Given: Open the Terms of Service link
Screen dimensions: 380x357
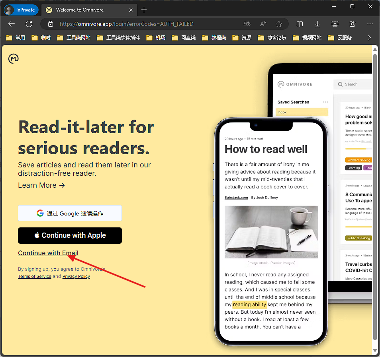Looking at the screenshot, I should 34,276.
